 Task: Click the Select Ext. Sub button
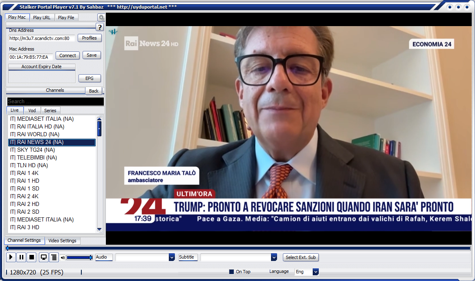[x=300, y=257]
